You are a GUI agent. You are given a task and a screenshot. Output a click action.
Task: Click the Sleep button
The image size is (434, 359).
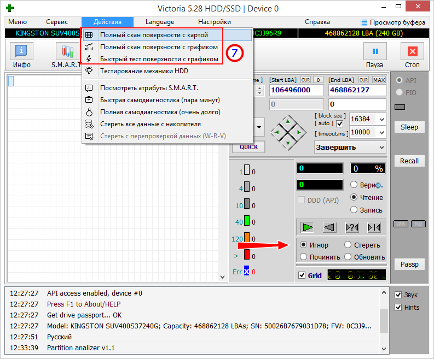[409, 127]
